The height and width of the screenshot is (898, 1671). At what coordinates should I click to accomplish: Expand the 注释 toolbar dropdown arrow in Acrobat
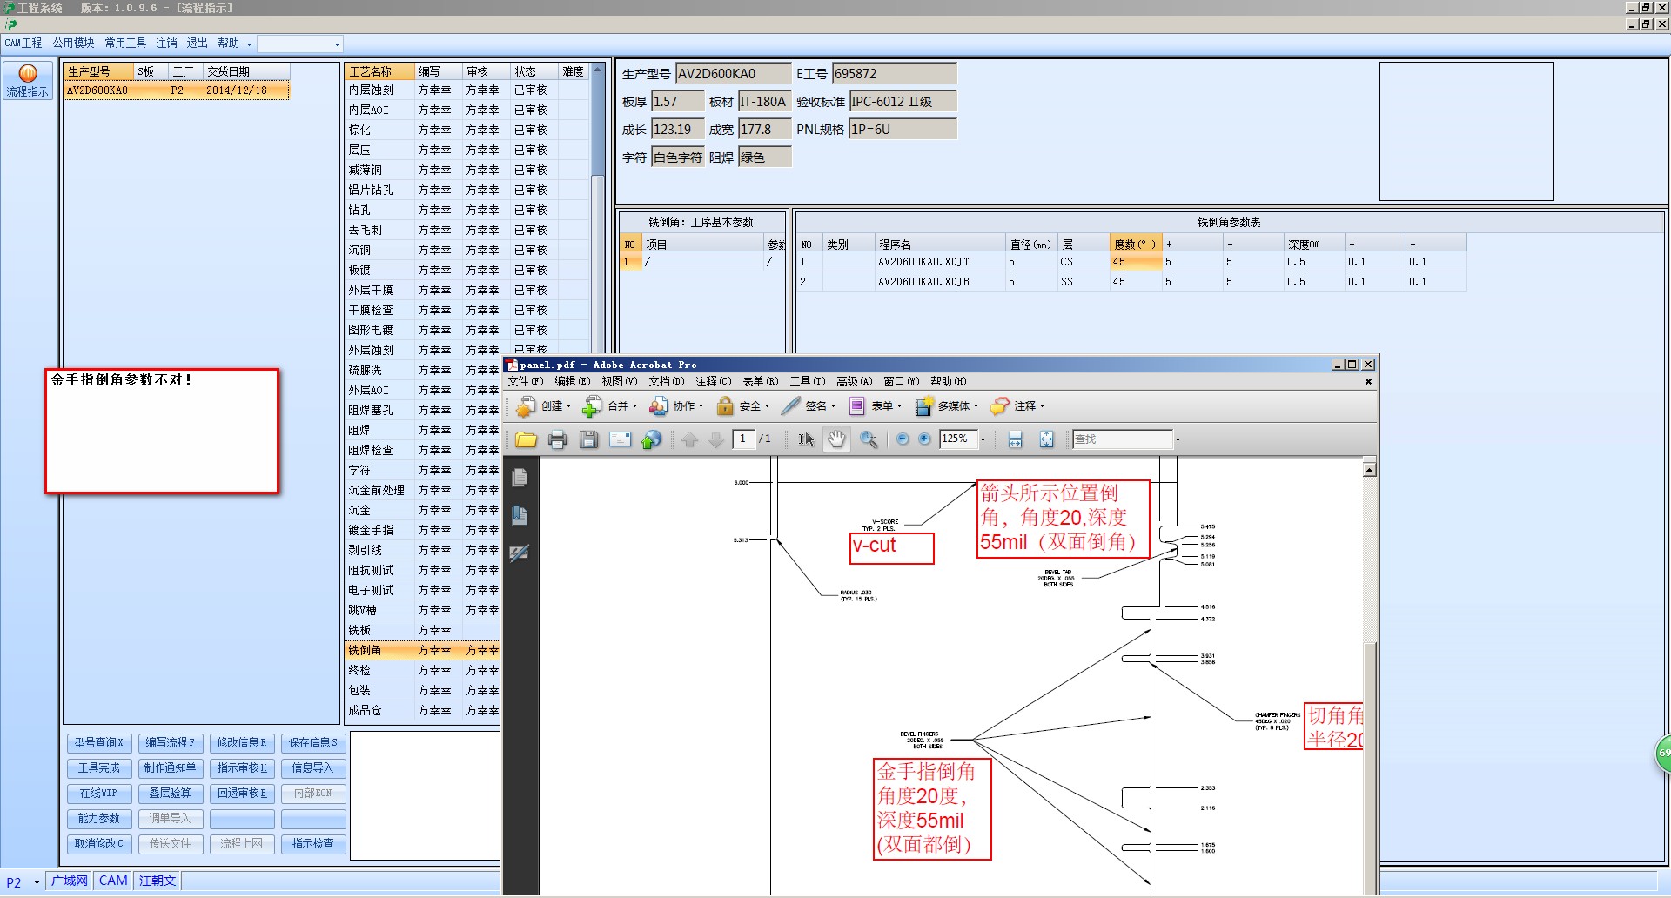tap(1042, 406)
